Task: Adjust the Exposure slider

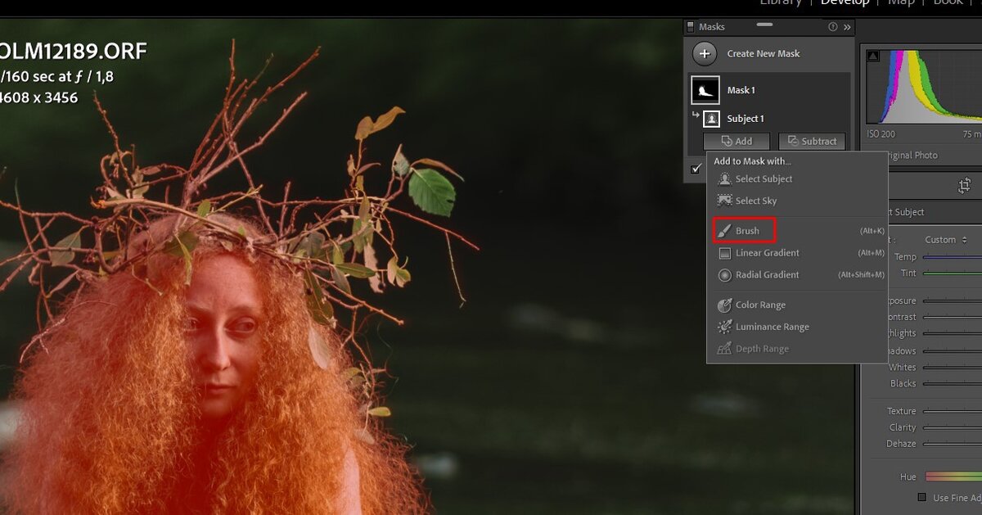Action: 953,301
